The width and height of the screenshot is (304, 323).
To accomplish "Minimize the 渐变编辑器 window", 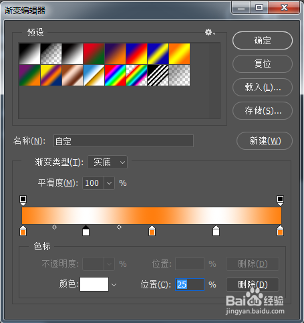I will click(241, 8).
